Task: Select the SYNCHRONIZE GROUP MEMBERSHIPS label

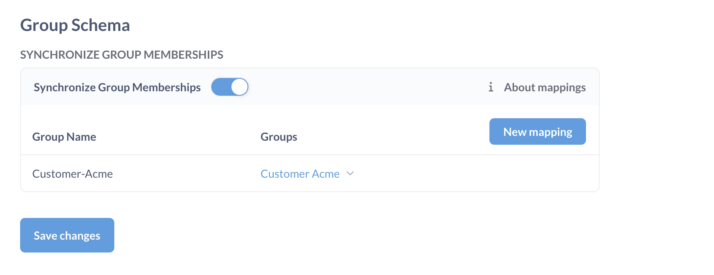Action: point(122,55)
